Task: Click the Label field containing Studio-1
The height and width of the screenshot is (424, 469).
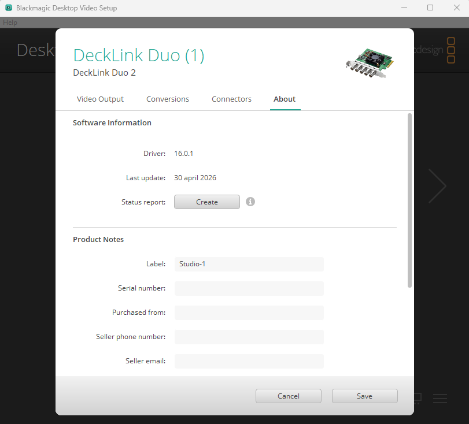Action: (x=249, y=264)
